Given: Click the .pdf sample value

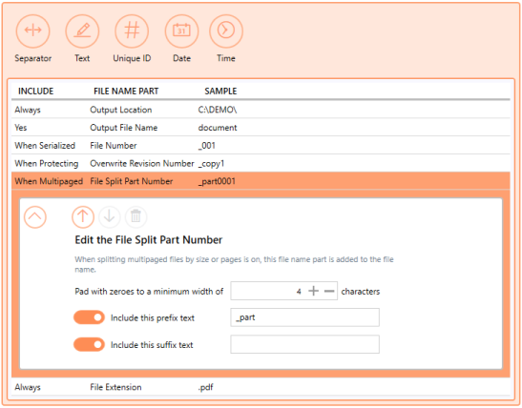Looking at the screenshot, I should coord(205,387).
